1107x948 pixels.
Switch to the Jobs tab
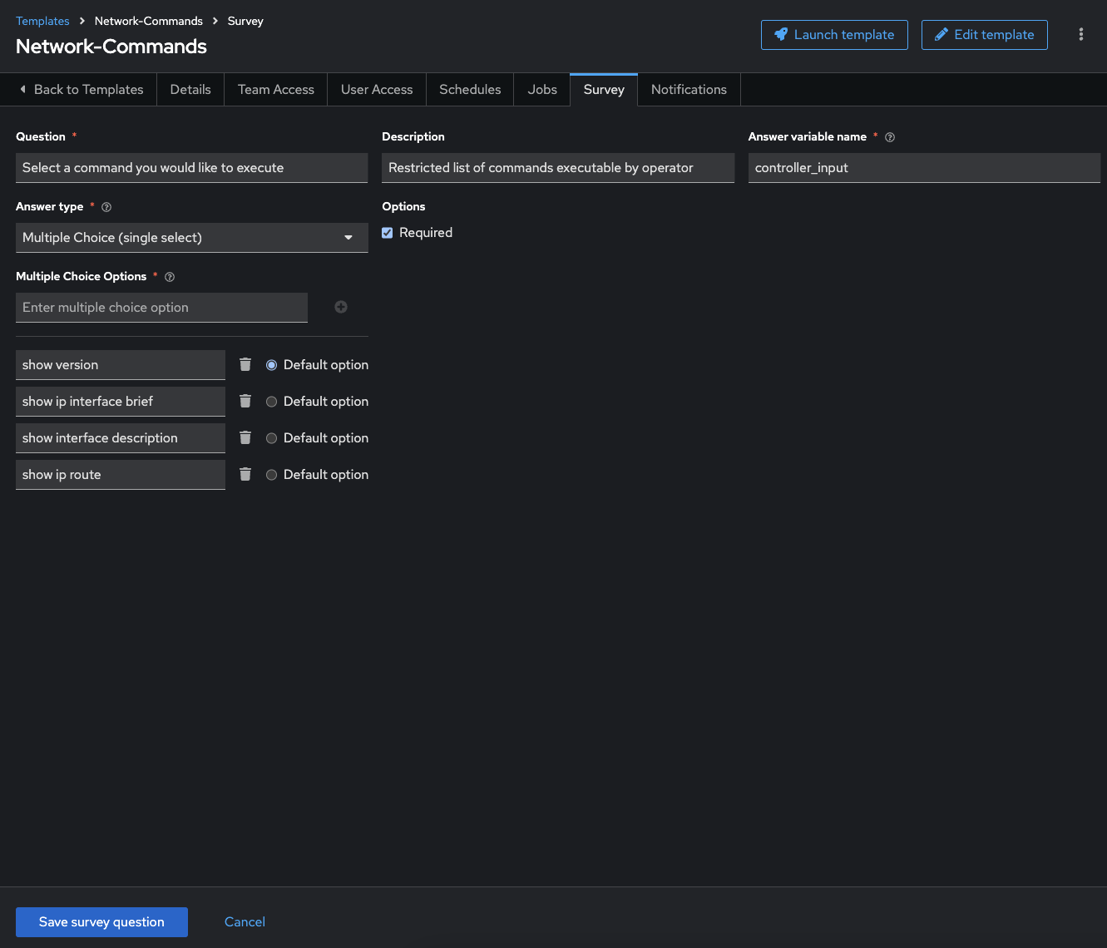(542, 90)
